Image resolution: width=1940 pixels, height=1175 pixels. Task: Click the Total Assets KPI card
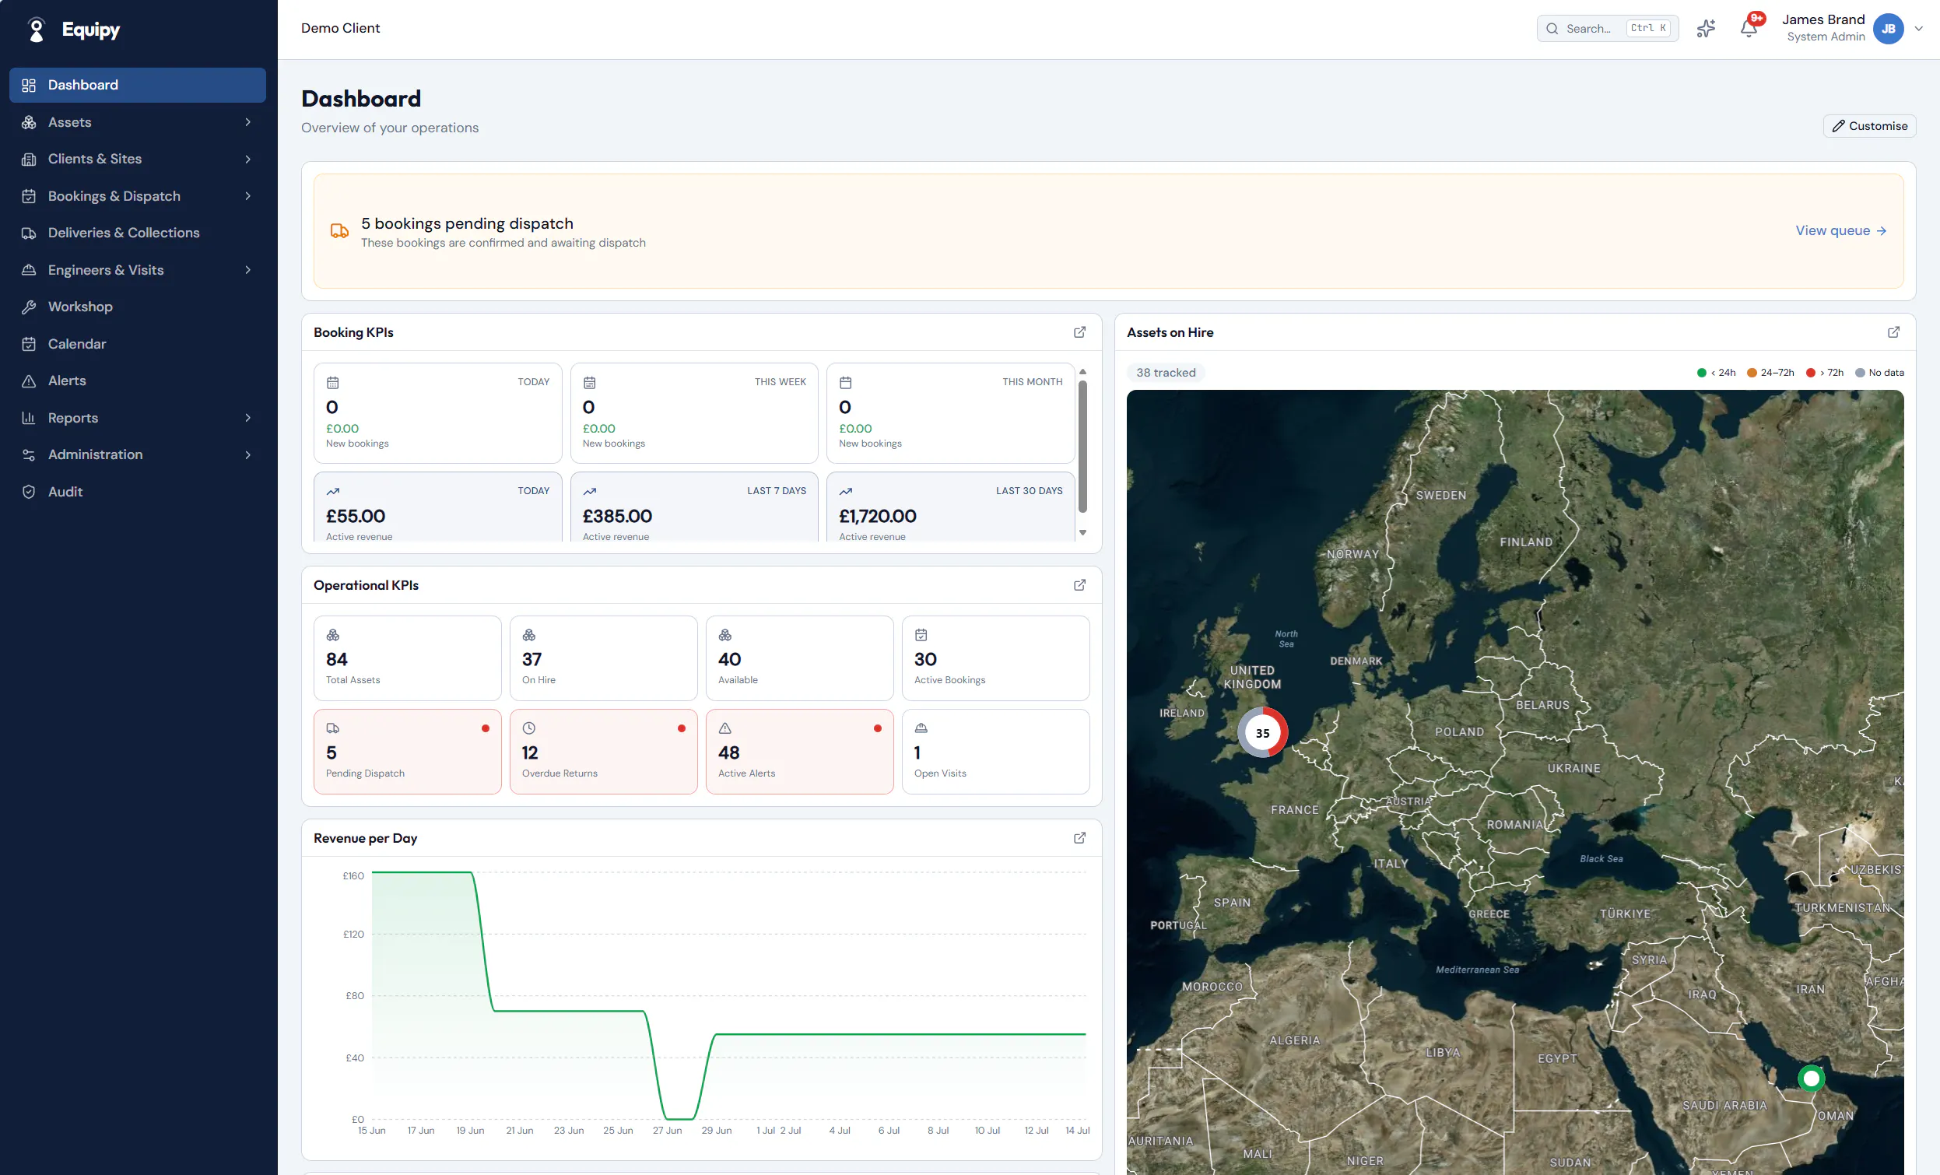(407, 658)
